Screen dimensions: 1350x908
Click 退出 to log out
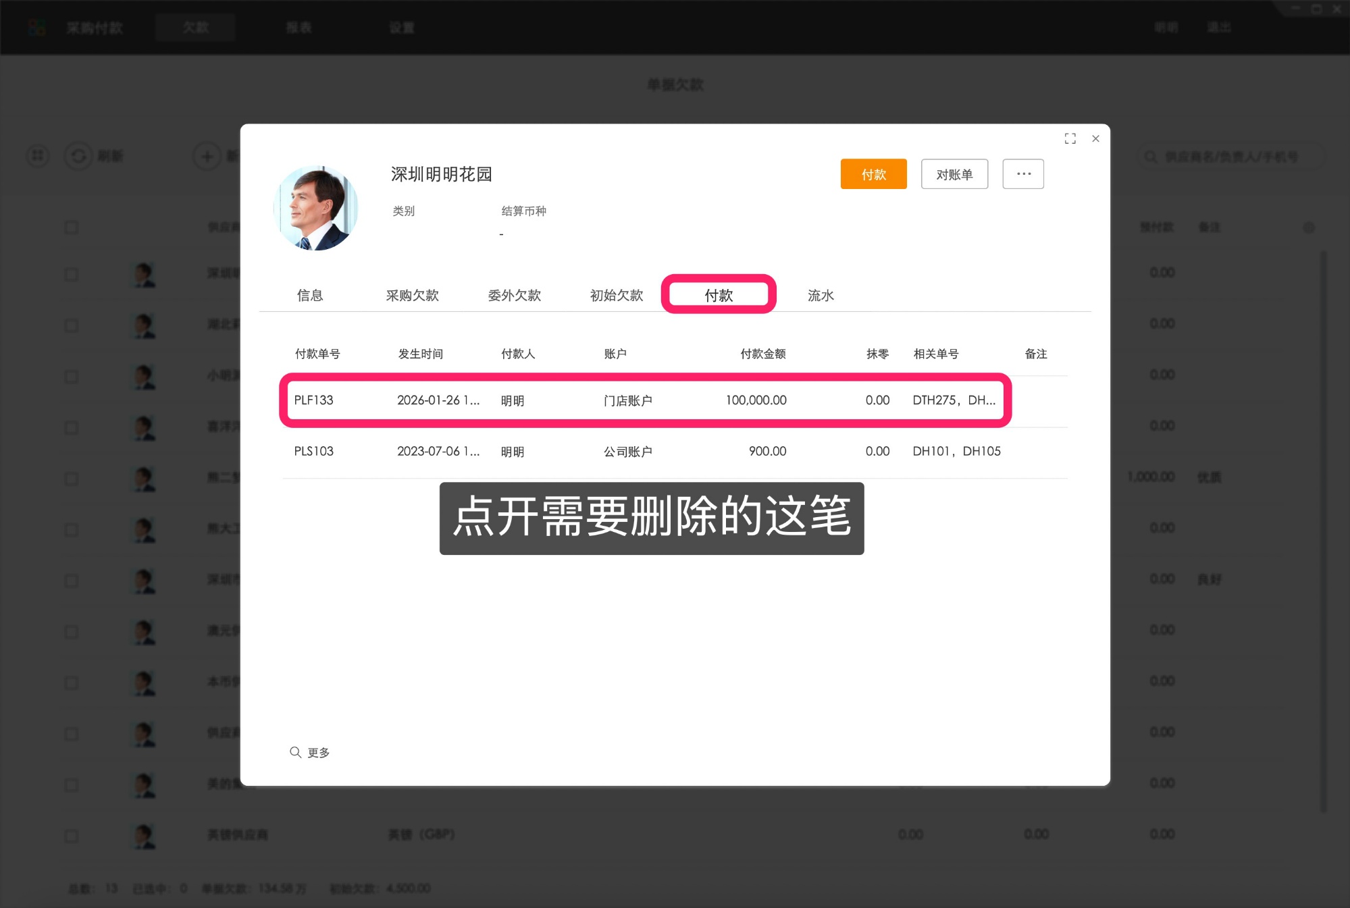[1219, 28]
